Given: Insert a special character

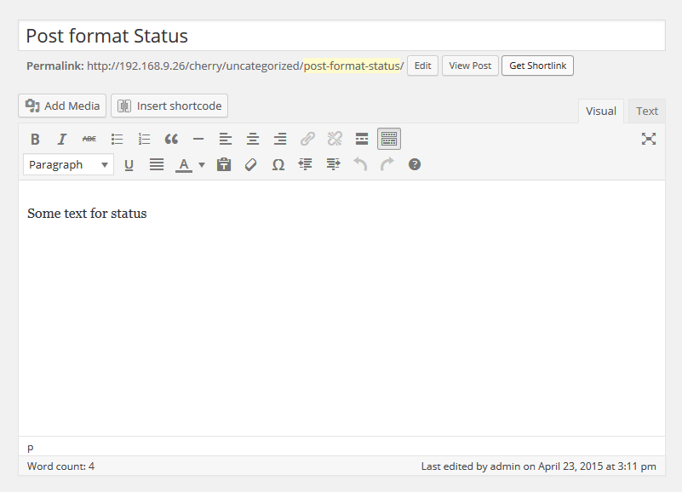Looking at the screenshot, I should pyautogui.click(x=278, y=163).
